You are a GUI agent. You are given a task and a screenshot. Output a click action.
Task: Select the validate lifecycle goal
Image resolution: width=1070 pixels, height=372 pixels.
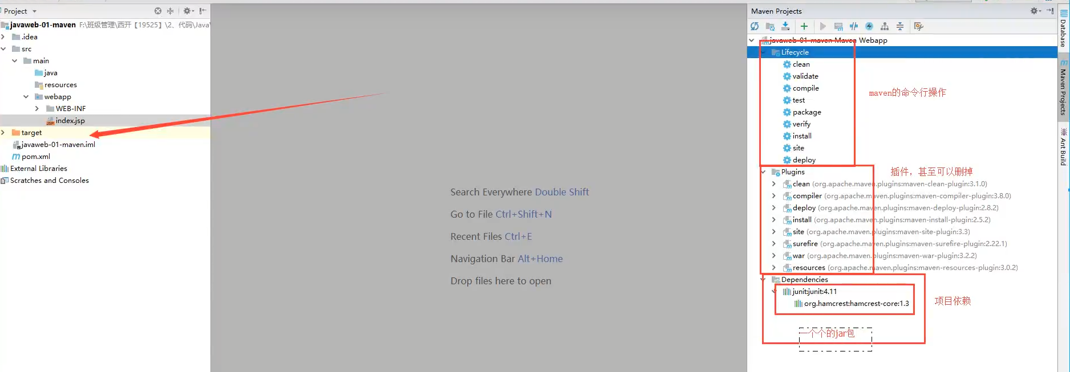coord(801,76)
